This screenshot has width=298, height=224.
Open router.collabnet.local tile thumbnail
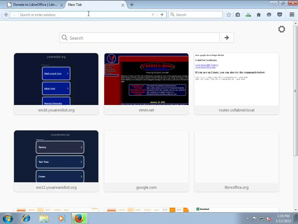click(x=236, y=79)
